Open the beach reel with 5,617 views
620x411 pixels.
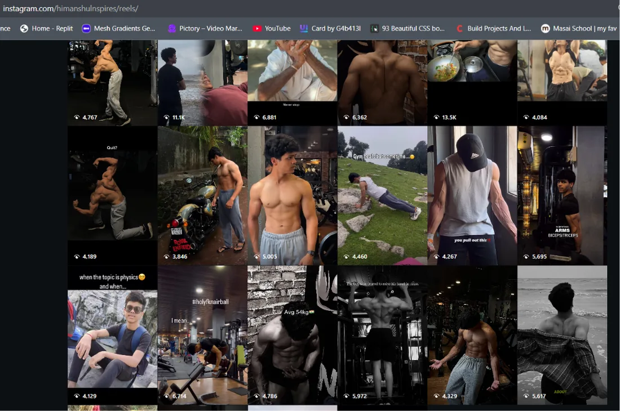(562, 335)
